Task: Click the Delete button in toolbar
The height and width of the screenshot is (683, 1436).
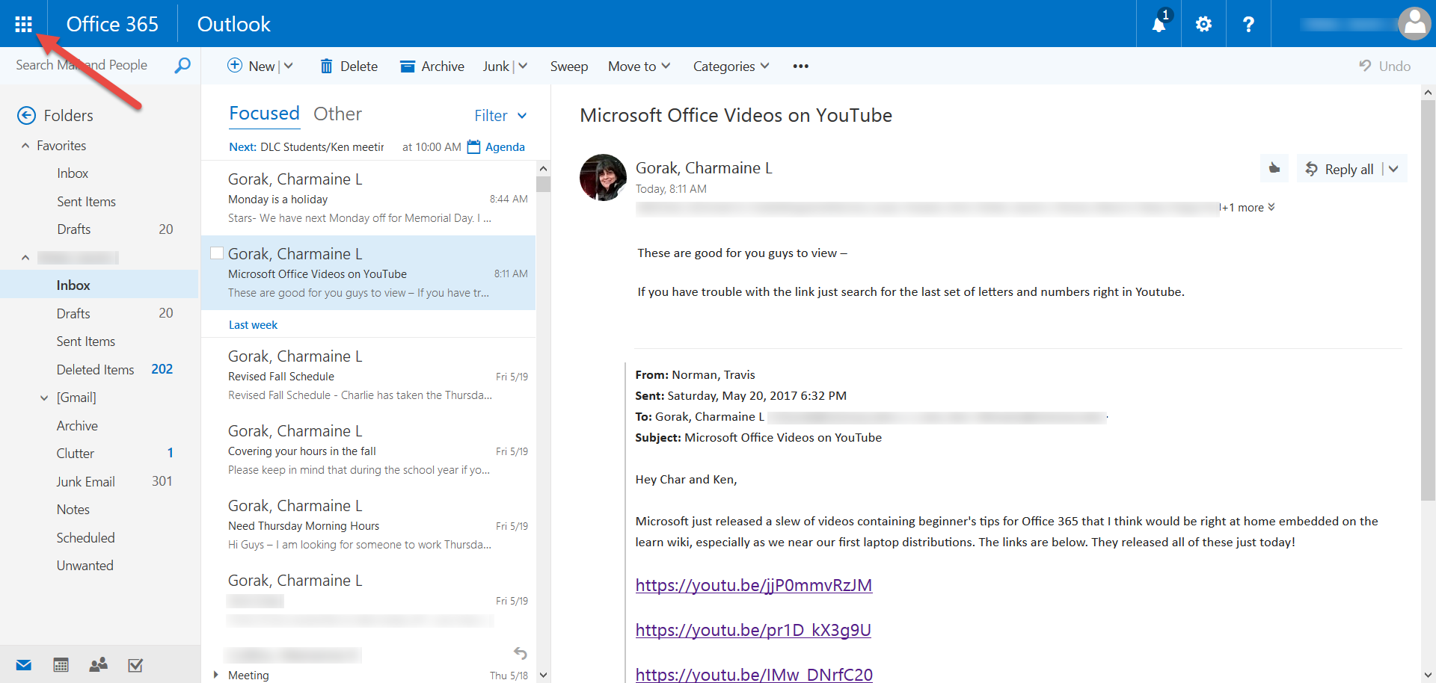Action: pyautogui.click(x=349, y=67)
